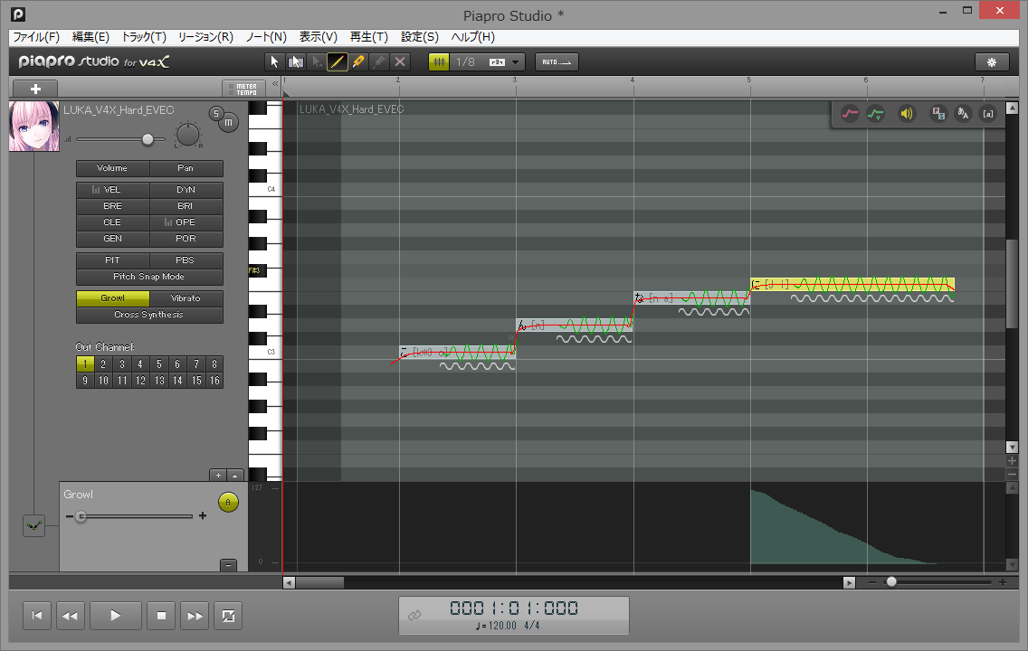Jump to start with skip-back button
The image size is (1028, 651).
pos(37,616)
